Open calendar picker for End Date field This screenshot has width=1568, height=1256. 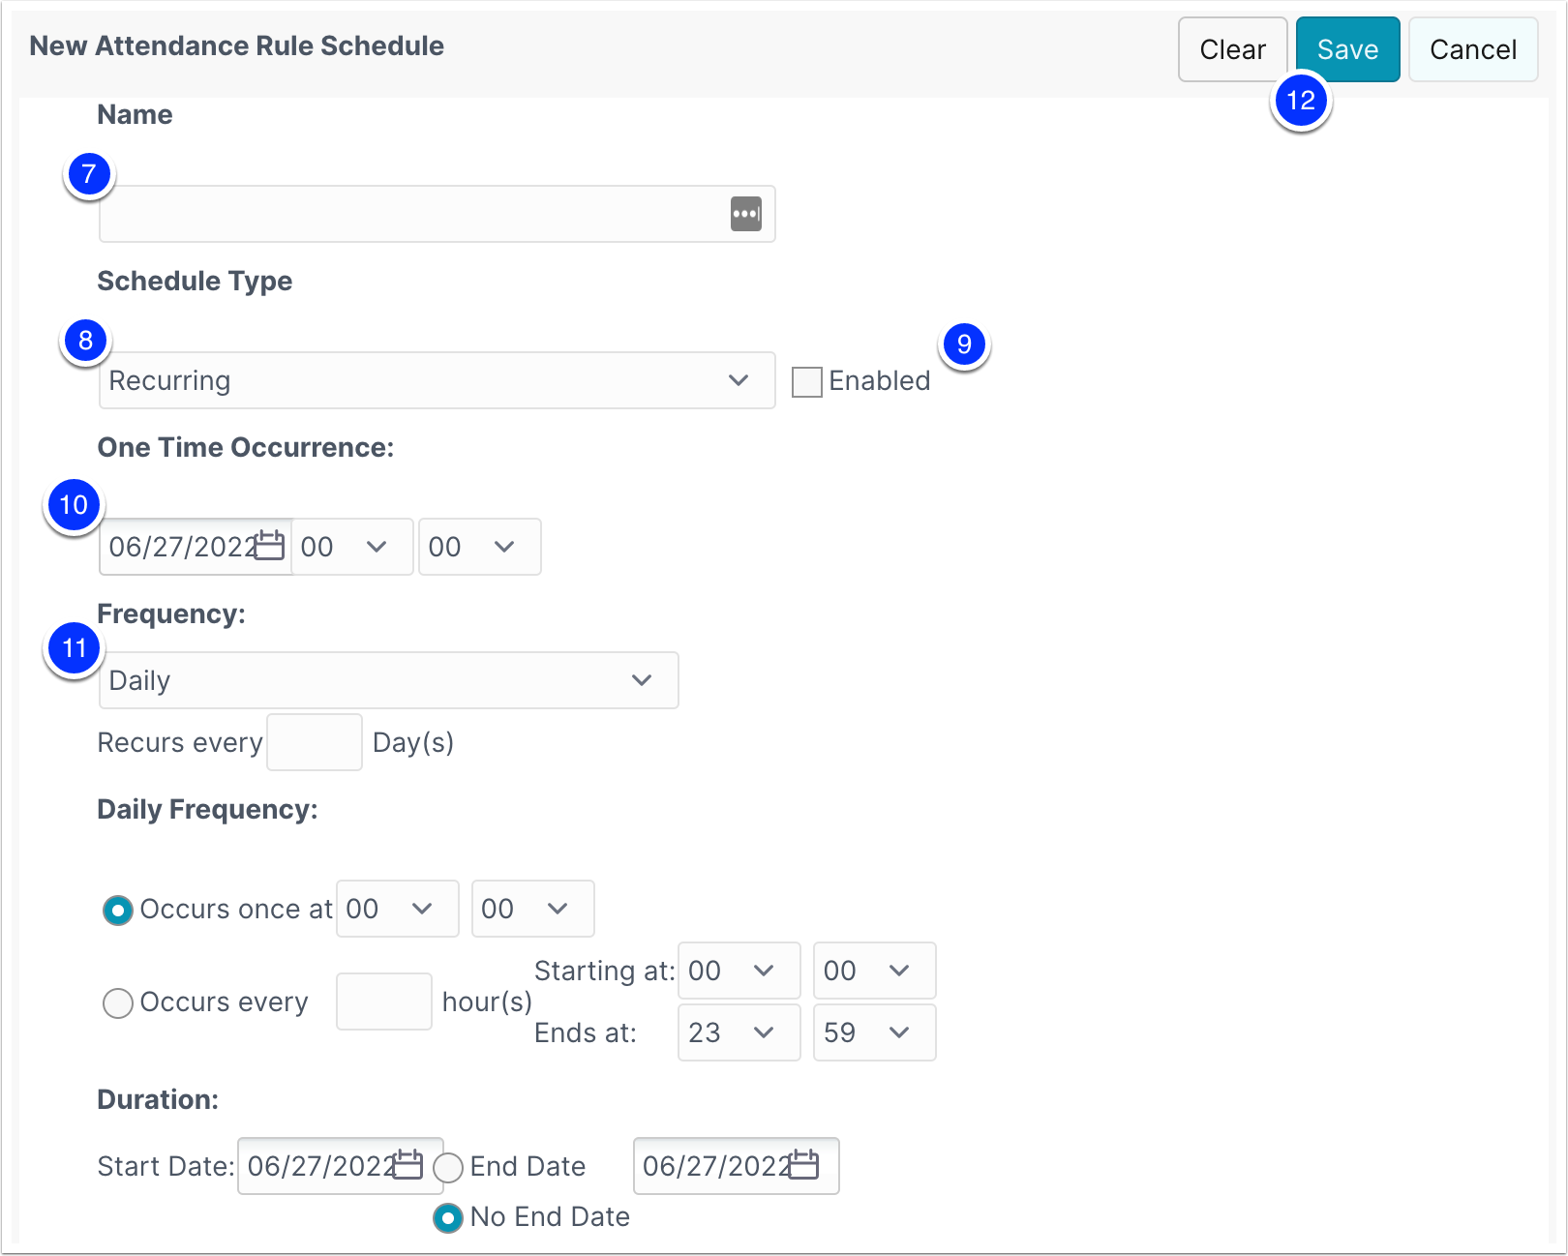803,1165
